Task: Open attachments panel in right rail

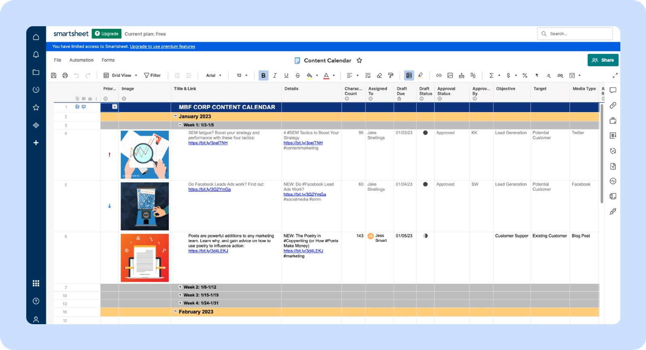Action: pyautogui.click(x=613, y=105)
